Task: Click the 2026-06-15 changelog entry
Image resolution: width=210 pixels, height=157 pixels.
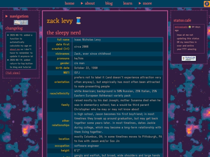Action: click(x=21, y=46)
